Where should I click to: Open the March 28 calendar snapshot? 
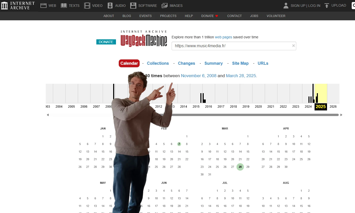point(240,167)
